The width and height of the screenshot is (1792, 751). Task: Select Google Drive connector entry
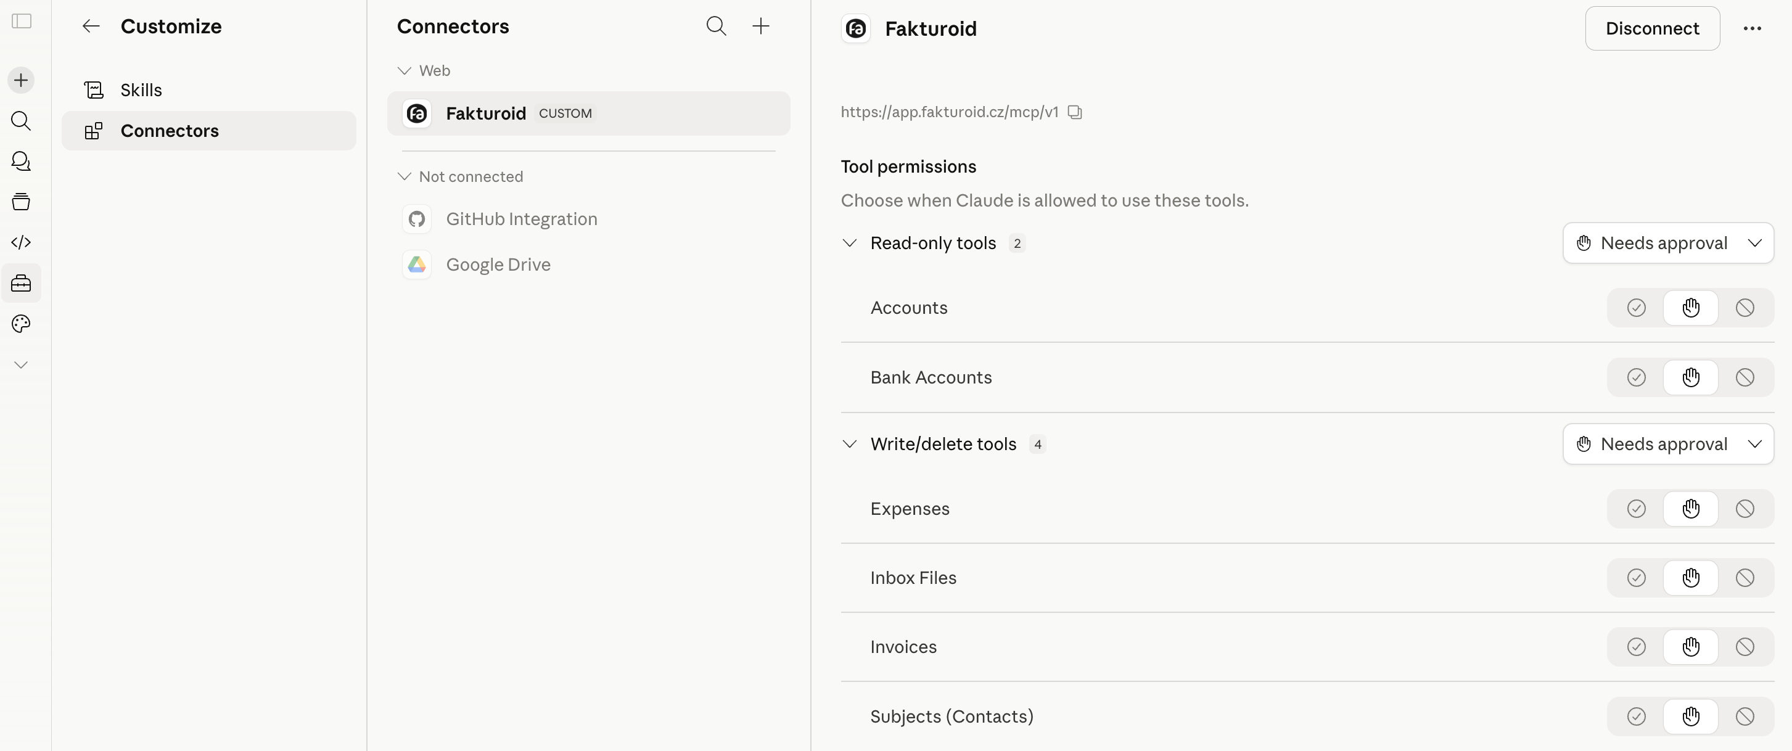498,265
